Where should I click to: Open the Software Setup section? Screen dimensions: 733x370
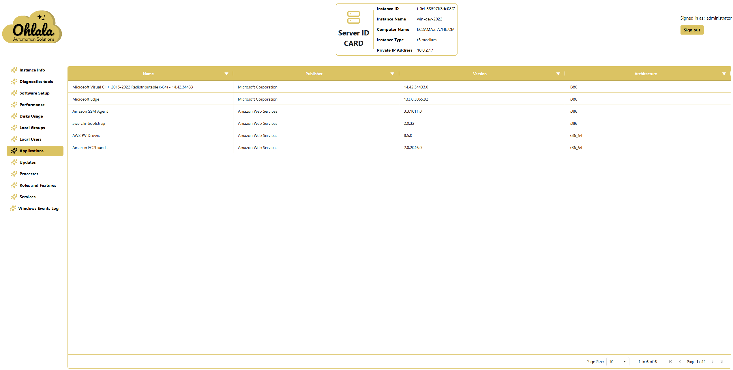[35, 93]
